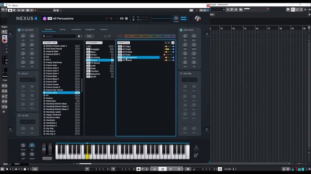Click the Cubase transport cycle/loop button
311x174 pixels.
coord(155,169)
